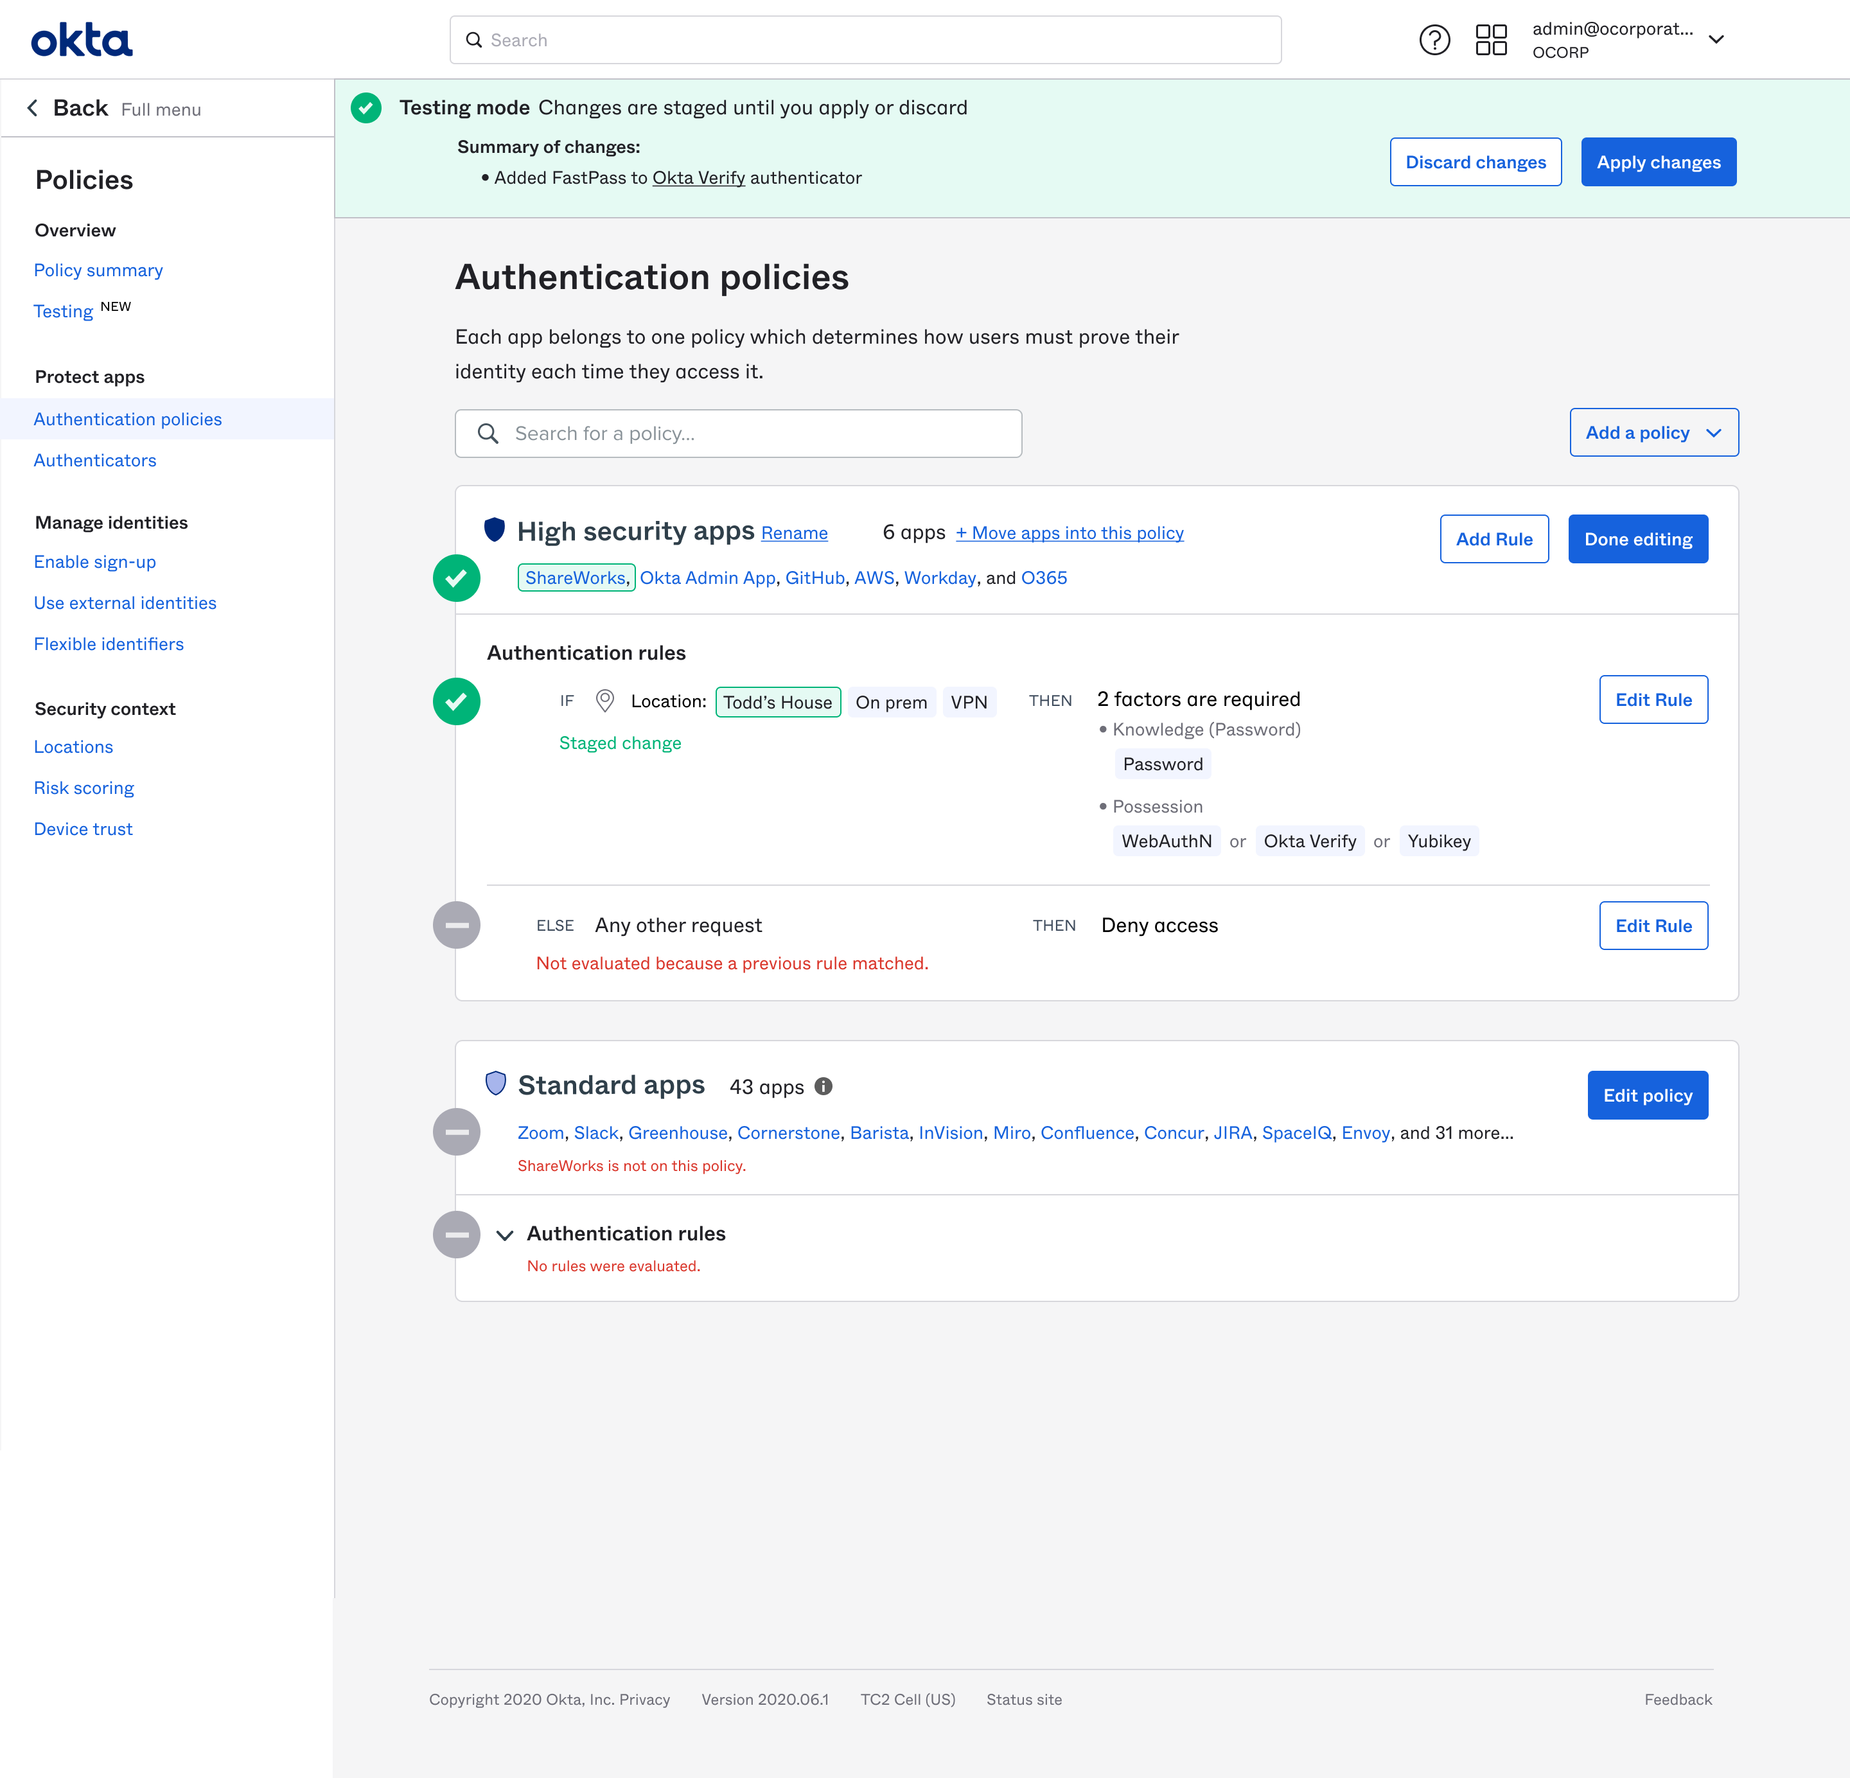Apply the staged changes
The image size is (1850, 1778).
point(1659,161)
